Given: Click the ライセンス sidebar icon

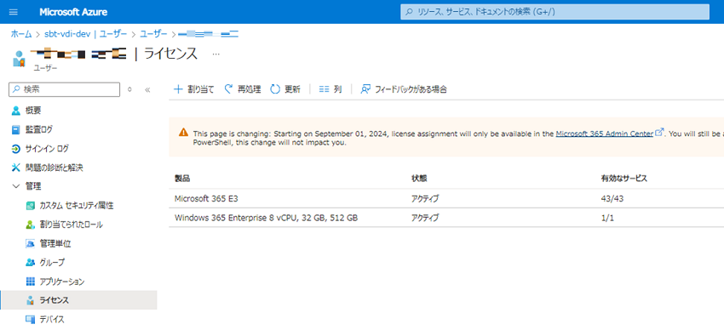Looking at the screenshot, I should pyautogui.click(x=31, y=300).
